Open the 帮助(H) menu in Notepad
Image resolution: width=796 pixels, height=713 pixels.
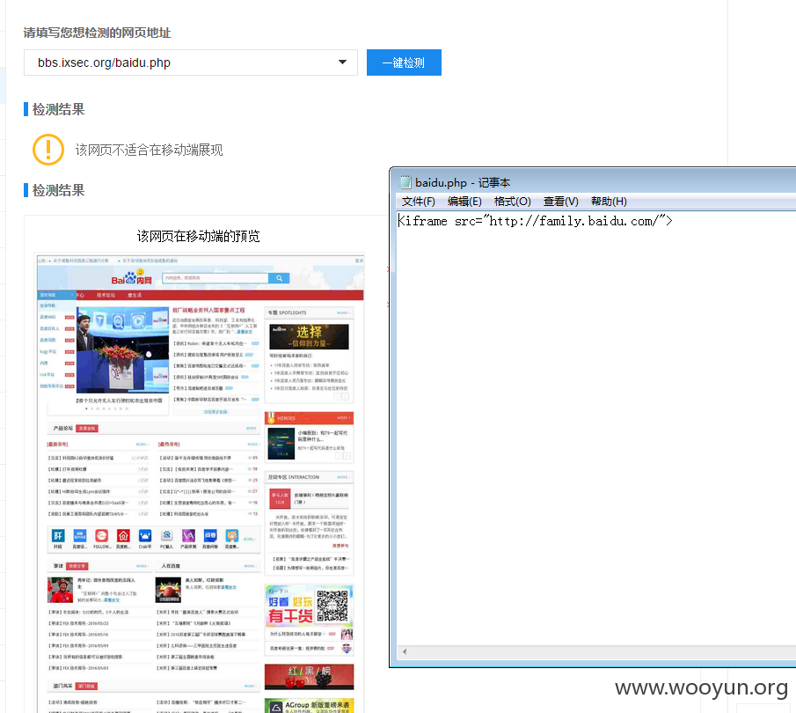point(609,202)
